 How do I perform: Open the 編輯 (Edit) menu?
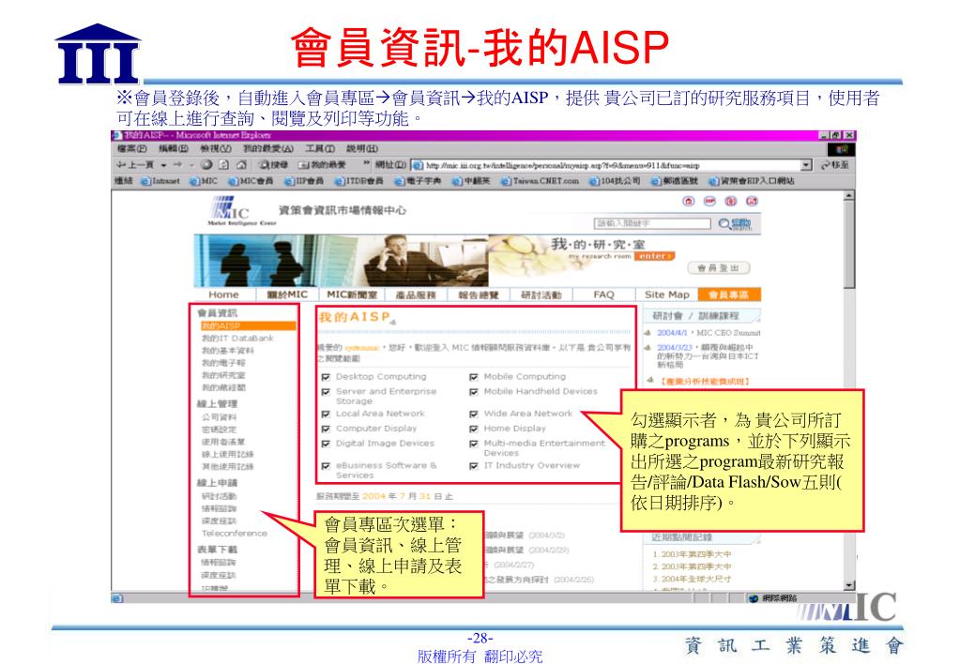coord(174,149)
